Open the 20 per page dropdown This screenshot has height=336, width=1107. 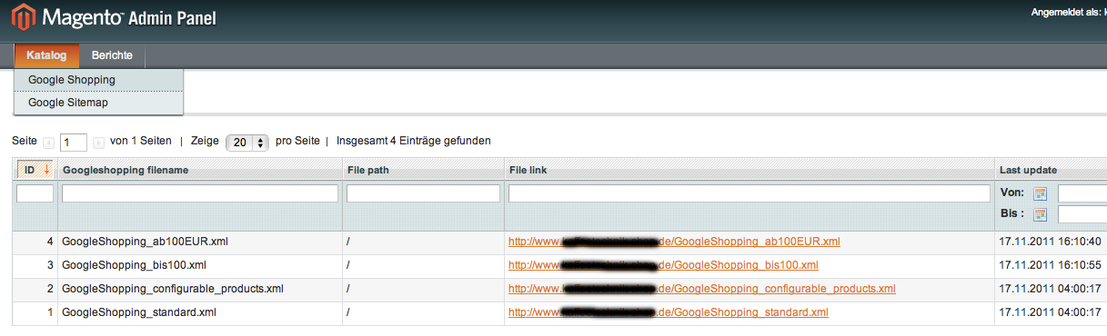click(x=248, y=143)
